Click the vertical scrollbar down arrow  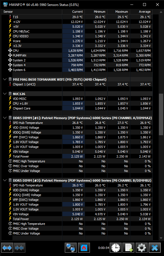point(161,238)
